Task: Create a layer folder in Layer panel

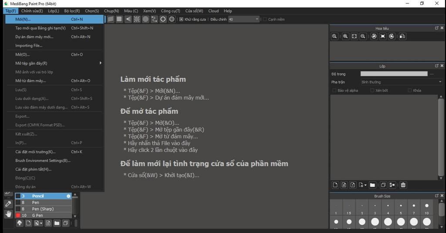Action: (372, 185)
